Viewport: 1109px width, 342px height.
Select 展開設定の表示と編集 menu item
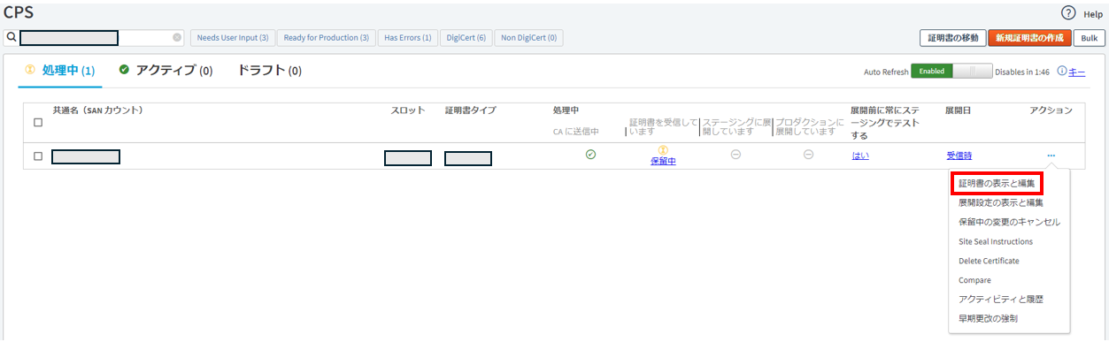click(1001, 202)
